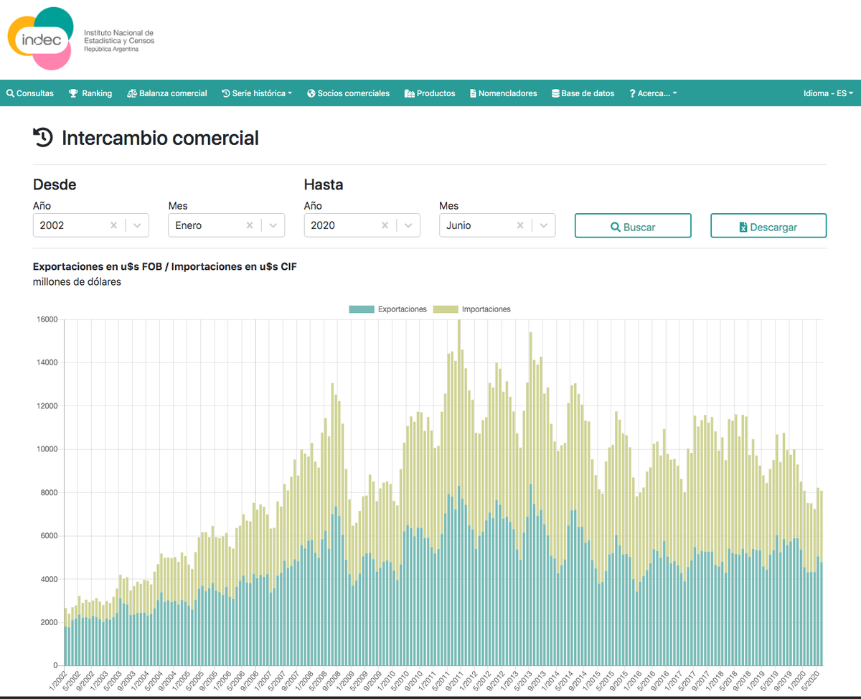Open the Ranking page

pos(90,93)
